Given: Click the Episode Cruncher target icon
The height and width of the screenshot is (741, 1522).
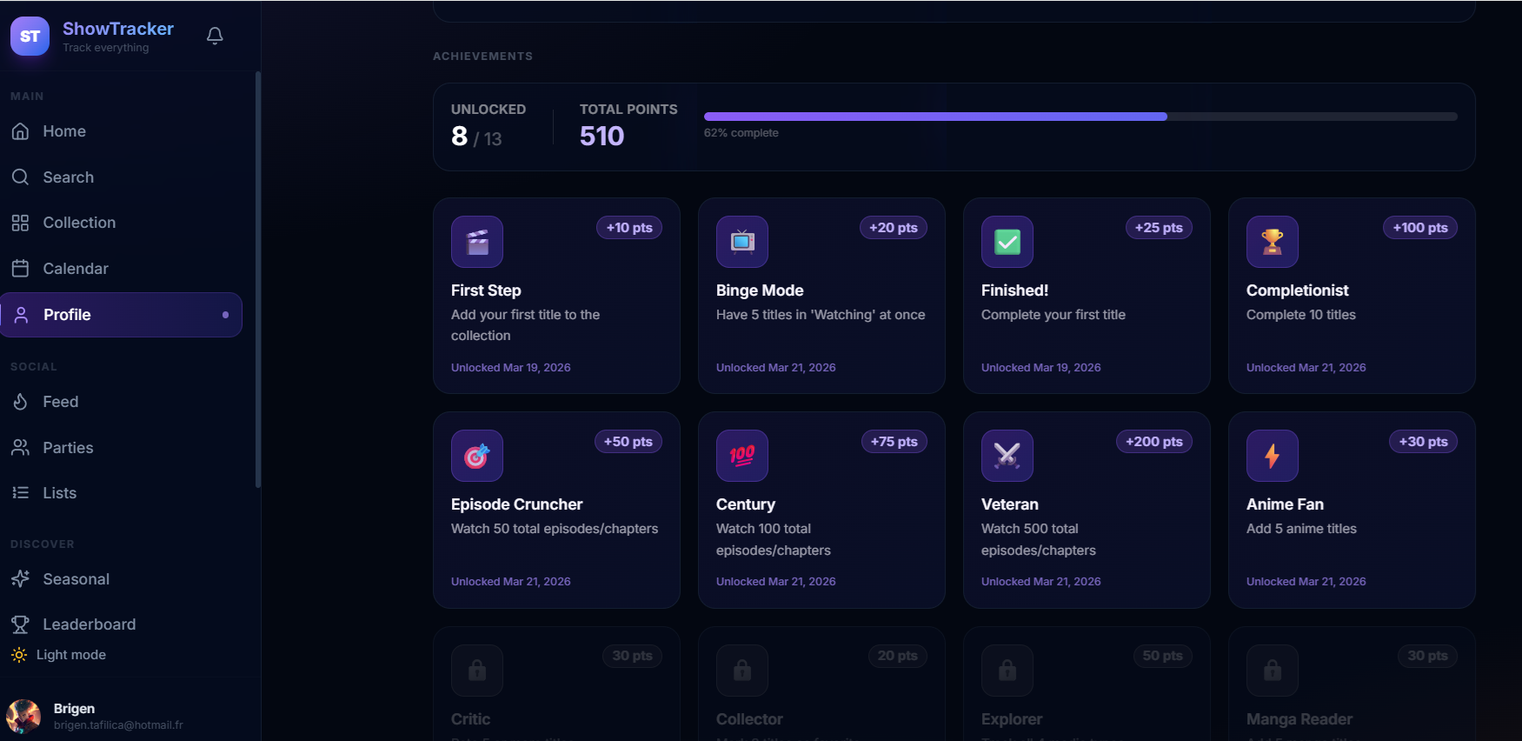Looking at the screenshot, I should pos(477,456).
